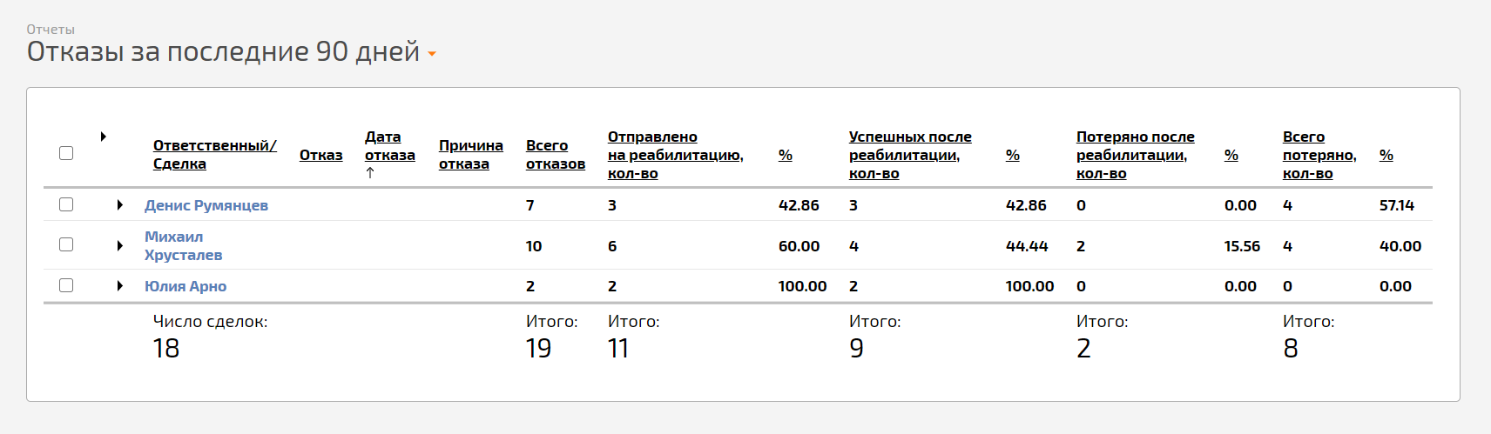Check the Денис Румянцев row checkbox
Viewport: 1491px width, 434px height.
coord(66,204)
